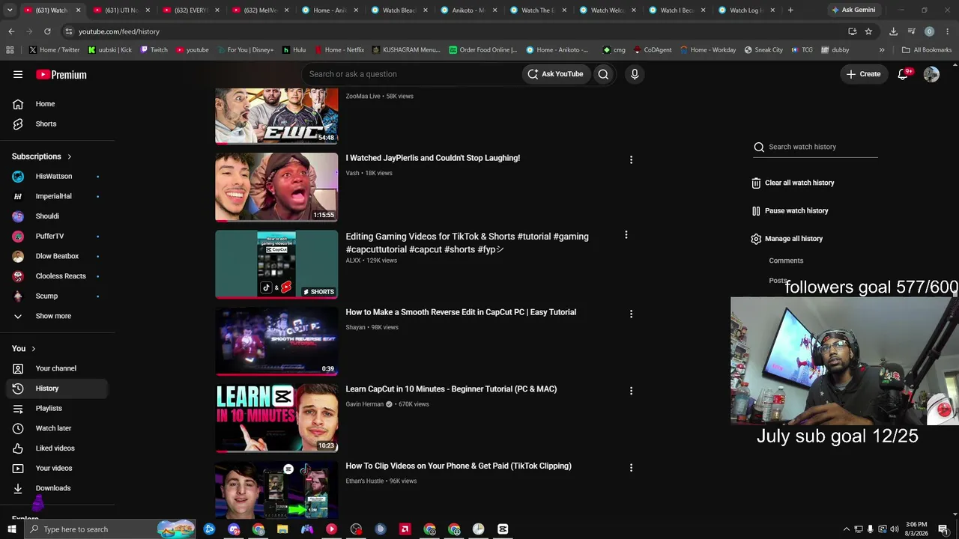Open All Bookmarks folder
The height and width of the screenshot is (539, 959).
(927, 50)
